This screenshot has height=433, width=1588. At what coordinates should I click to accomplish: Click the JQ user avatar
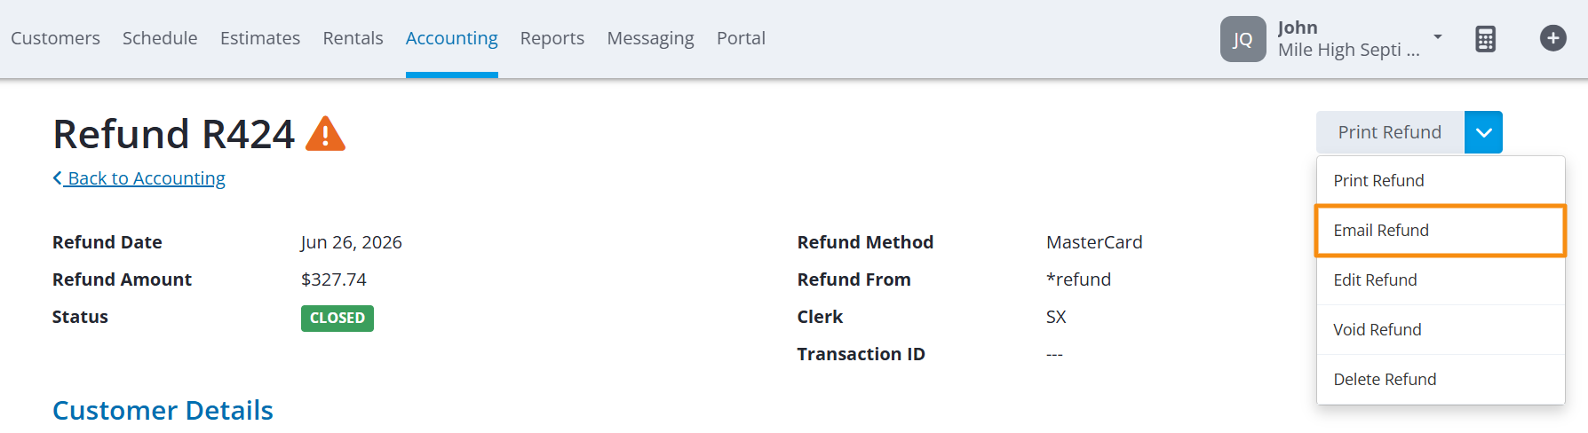(1243, 39)
